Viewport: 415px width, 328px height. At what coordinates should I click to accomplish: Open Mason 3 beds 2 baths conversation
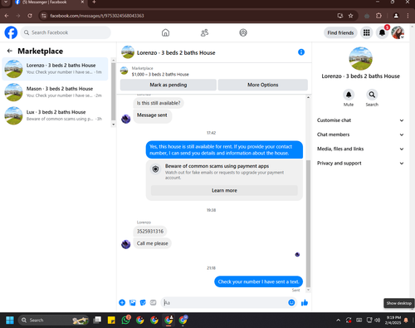pyautogui.click(x=55, y=92)
